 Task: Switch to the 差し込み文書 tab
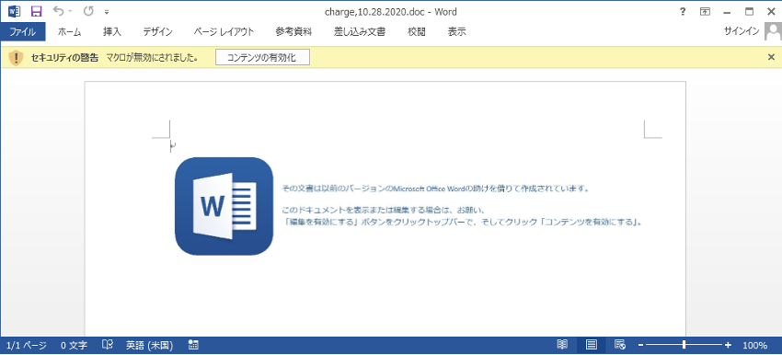(x=359, y=32)
